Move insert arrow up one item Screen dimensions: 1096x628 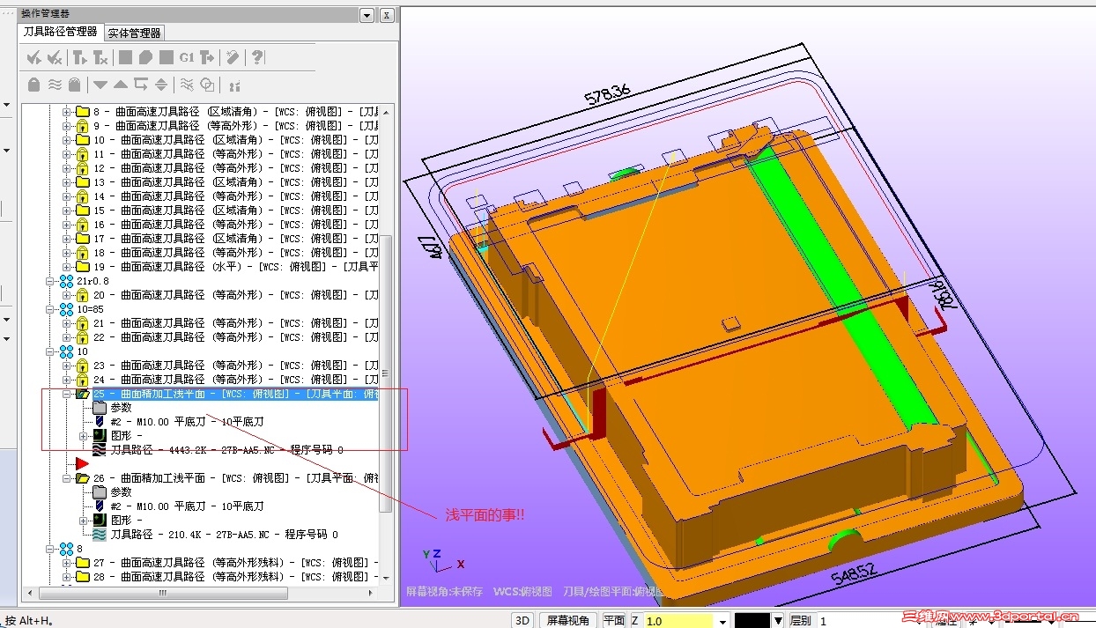121,85
